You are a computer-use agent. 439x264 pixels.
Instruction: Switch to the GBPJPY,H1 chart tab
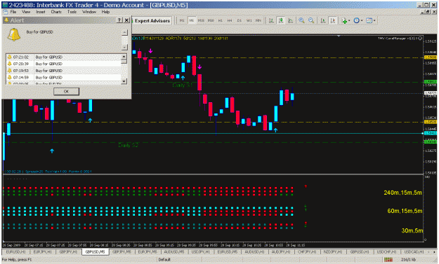(68, 251)
